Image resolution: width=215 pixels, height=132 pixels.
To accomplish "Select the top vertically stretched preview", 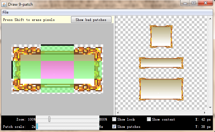I will (161, 36).
